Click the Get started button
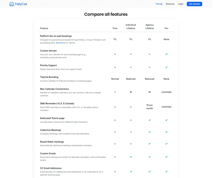 coord(194,4)
